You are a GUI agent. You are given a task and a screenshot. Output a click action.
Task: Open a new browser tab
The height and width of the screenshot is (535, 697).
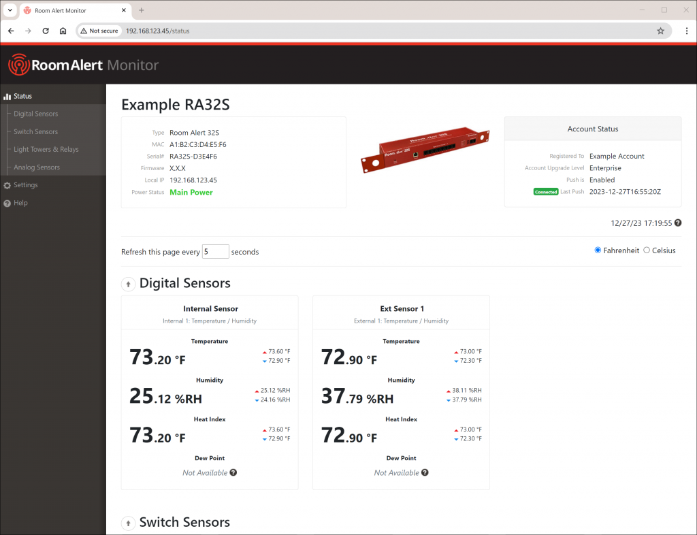coord(142,10)
